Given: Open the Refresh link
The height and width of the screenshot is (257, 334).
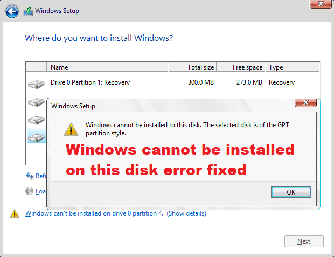Looking at the screenshot, I should 41,176.
